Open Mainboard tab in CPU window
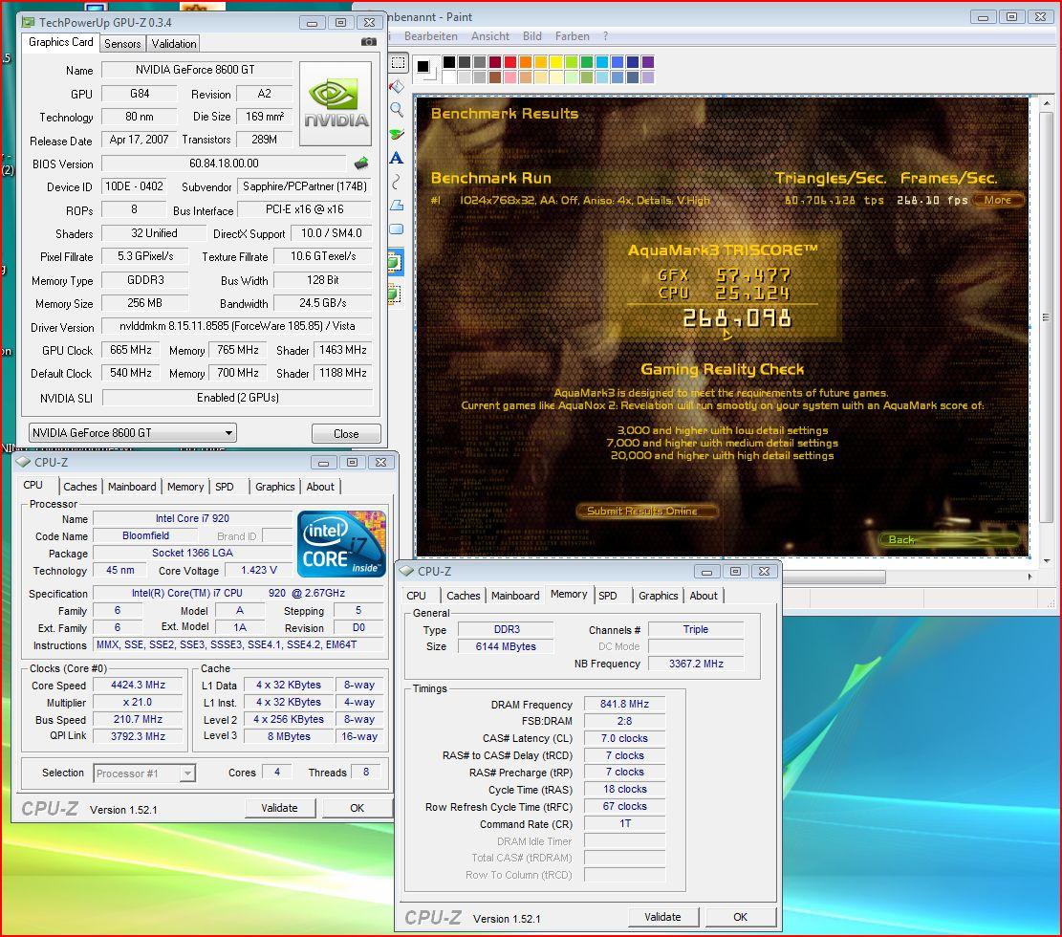Image resolution: width=1062 pixels, height=937 pixels. (x=132, y=487)
